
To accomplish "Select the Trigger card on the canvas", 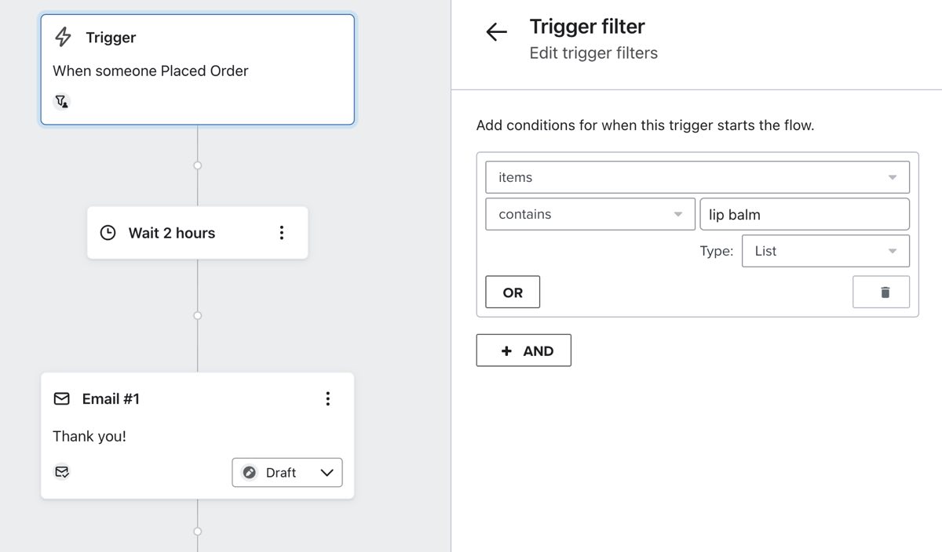I will [197, 69].
